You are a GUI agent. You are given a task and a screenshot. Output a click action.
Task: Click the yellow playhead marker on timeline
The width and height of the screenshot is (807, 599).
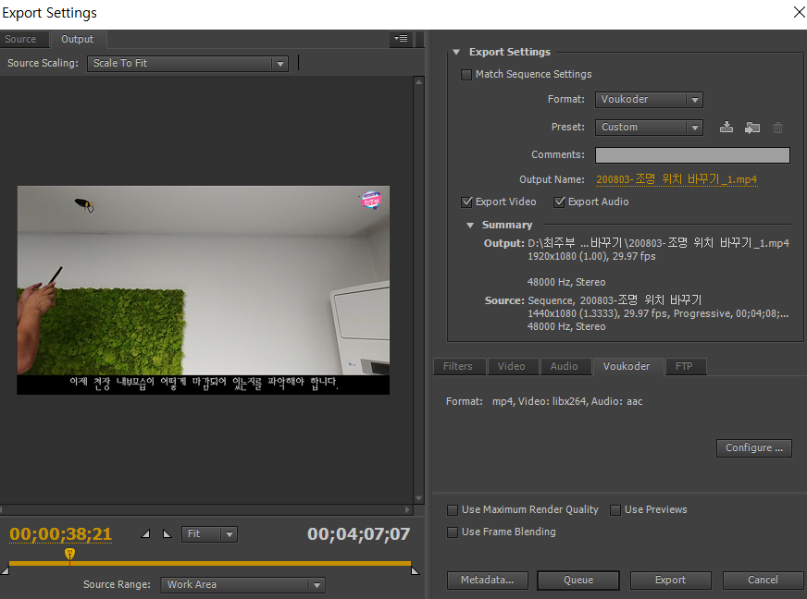(x=69, y=555)
